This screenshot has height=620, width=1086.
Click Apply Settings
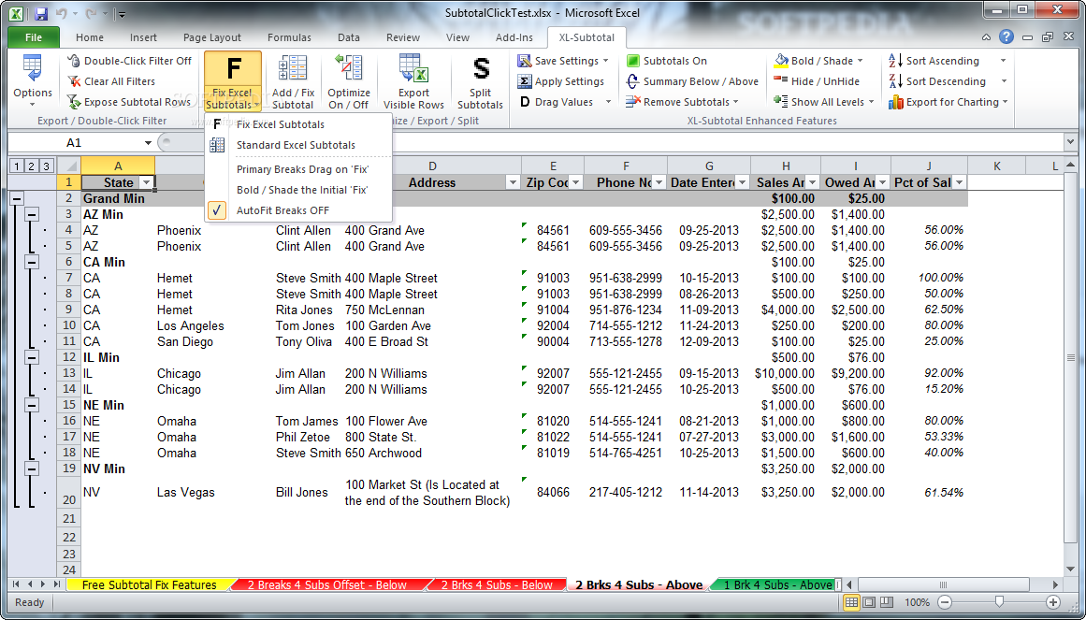(561, 81)
